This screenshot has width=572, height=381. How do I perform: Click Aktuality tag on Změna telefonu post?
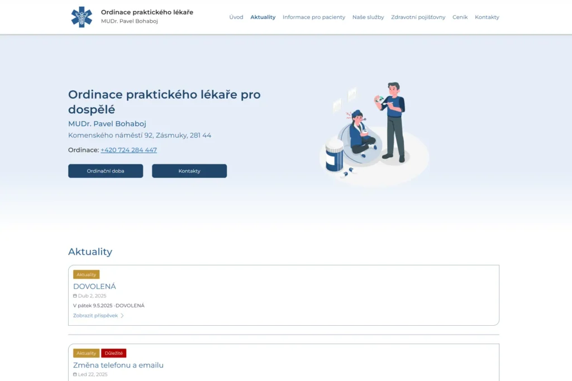(x=86, y=353)
